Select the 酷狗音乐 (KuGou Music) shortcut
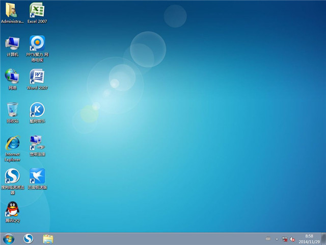Viewport: 326px width, 245px height. tap(37, 112)
